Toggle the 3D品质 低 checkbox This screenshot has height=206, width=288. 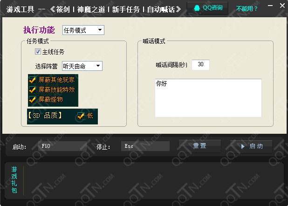point(81,116)
